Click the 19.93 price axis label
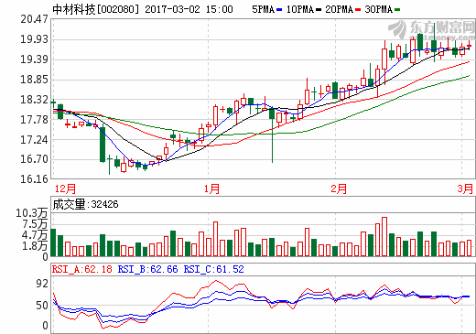The height and width of the screenshot is (334, 476). [x=34, y=39]
